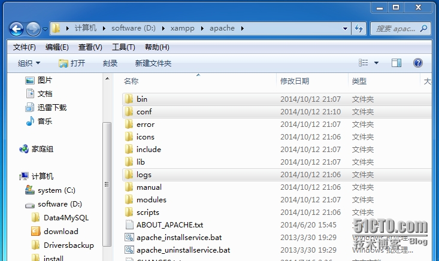The width and height of the screenshot is (439, 261).
Task: Open the 帮助(H) menu
Action: [x=157, y=47]
